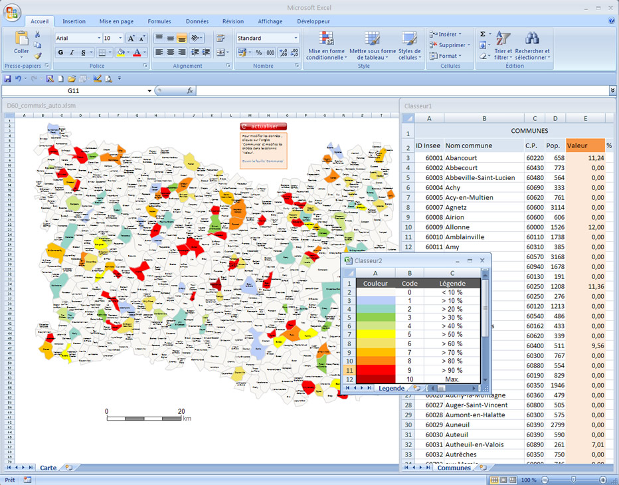The height and width of the screenshot is (485, 619).
Task: Click the open folder quick access icon
Action: (x=72, y=78)
